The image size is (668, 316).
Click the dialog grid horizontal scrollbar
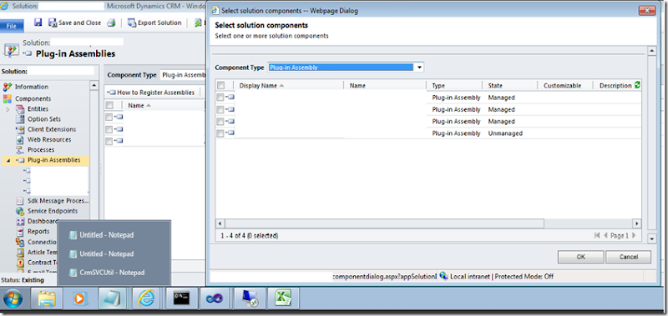pos(384,223)
